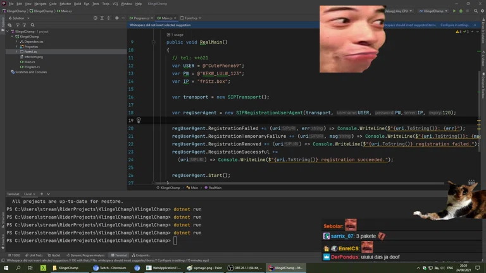
Task: Click RealMain in the editor breadcrumb bar
Action: pyautogui.click(x=215, y=188)
